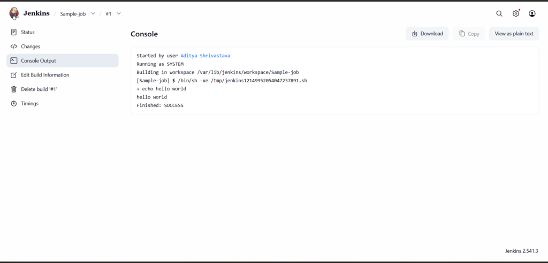Click the Edit Build Information pencil icon

(x=14, y=75)
